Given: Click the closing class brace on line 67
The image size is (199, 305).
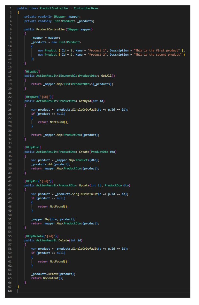Looking at the screenshot, I should [x=19, y=287].
